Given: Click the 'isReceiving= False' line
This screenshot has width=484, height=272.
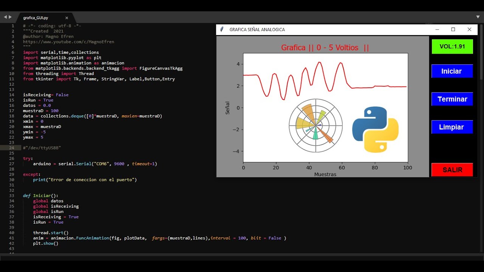Looking at the screenshot, I should click(46, 95).
